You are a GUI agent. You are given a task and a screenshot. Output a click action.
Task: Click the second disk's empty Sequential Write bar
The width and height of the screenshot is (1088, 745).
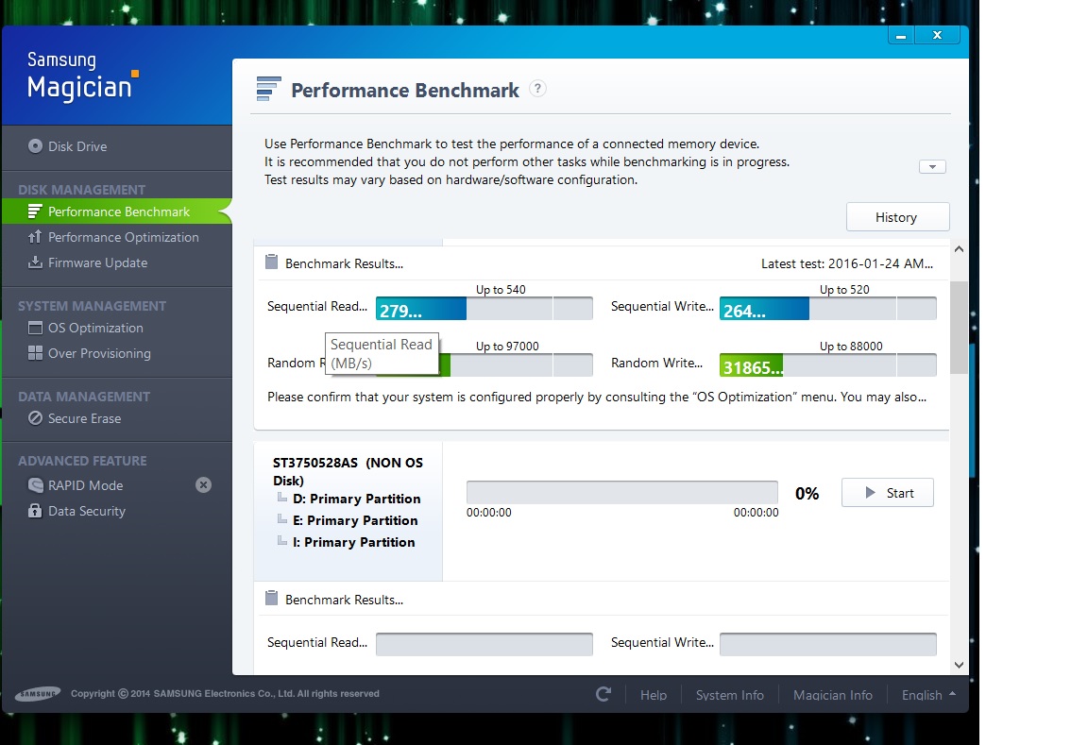click(x=827, y=644)
